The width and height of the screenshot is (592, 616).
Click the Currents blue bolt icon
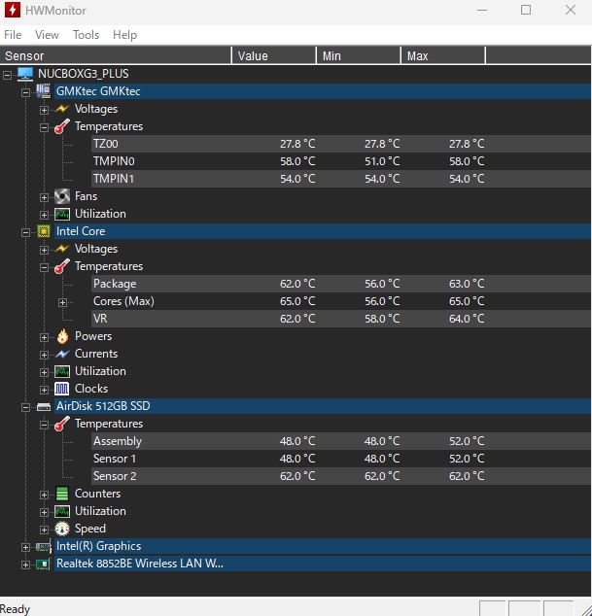tap(62, 354)
